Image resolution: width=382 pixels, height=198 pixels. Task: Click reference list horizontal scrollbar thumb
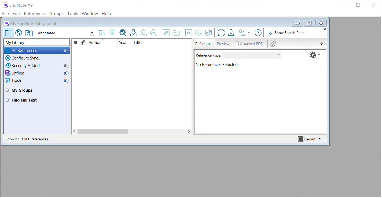(x=103, y=132)
